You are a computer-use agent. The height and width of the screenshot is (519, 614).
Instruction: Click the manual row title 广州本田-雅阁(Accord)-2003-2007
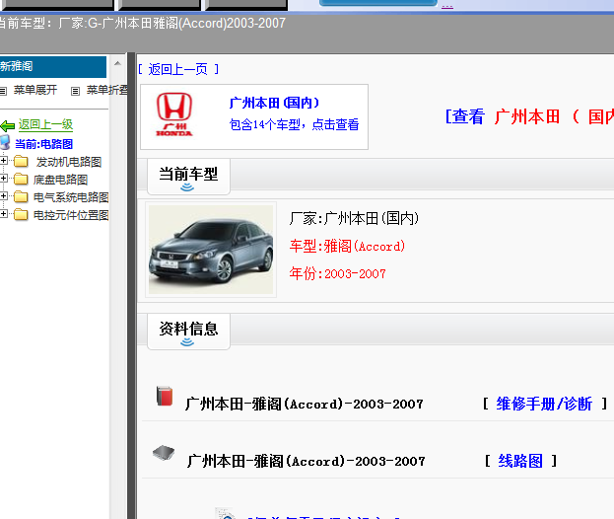(304, 404)
